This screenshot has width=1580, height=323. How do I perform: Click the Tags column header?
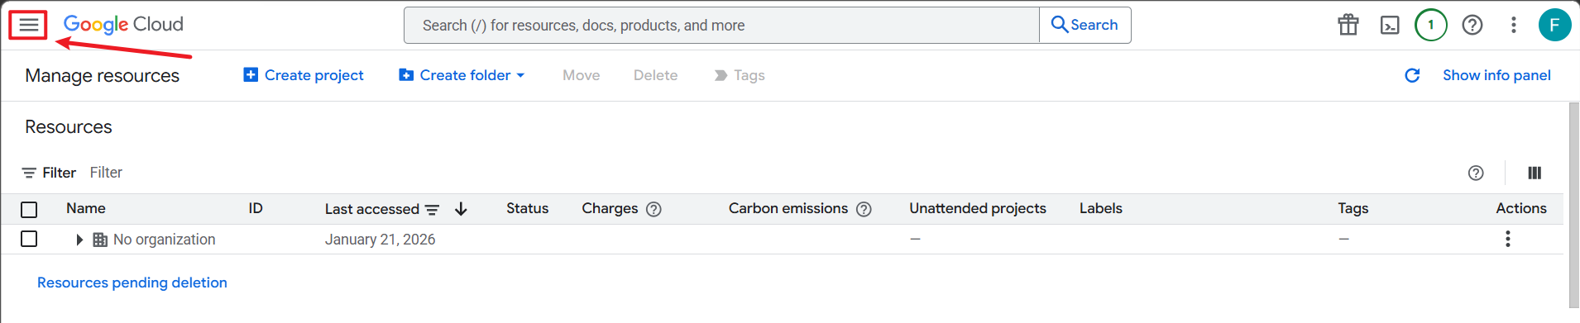point(1353,208)
